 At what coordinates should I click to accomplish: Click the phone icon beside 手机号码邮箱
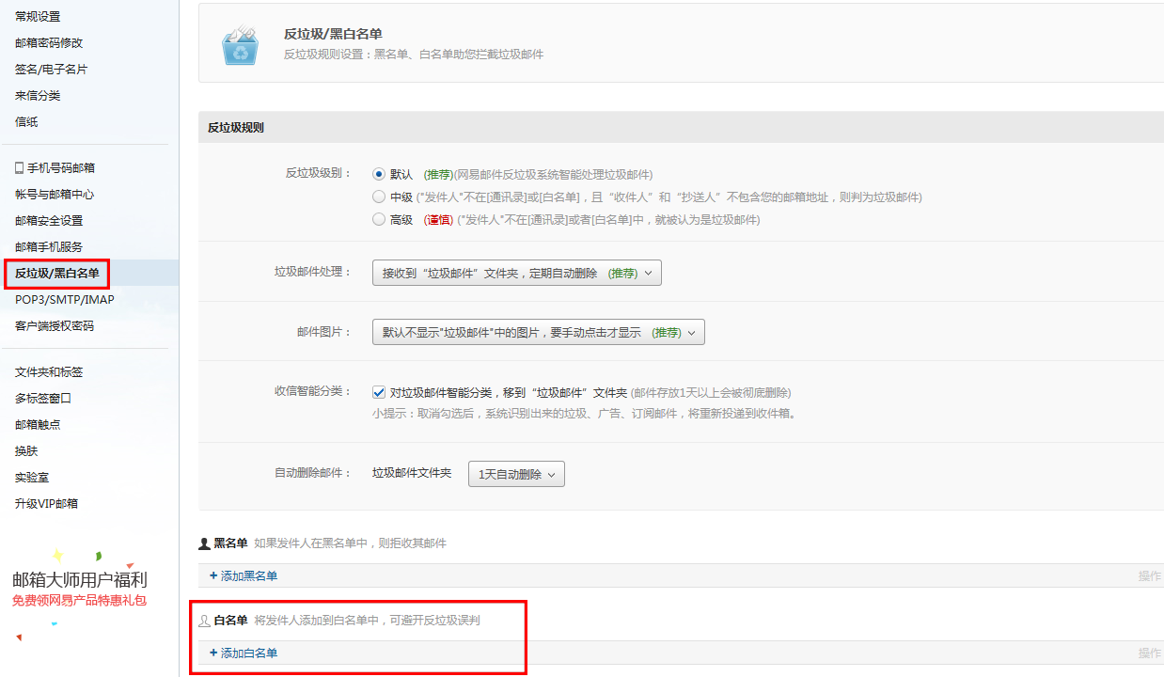19,168
